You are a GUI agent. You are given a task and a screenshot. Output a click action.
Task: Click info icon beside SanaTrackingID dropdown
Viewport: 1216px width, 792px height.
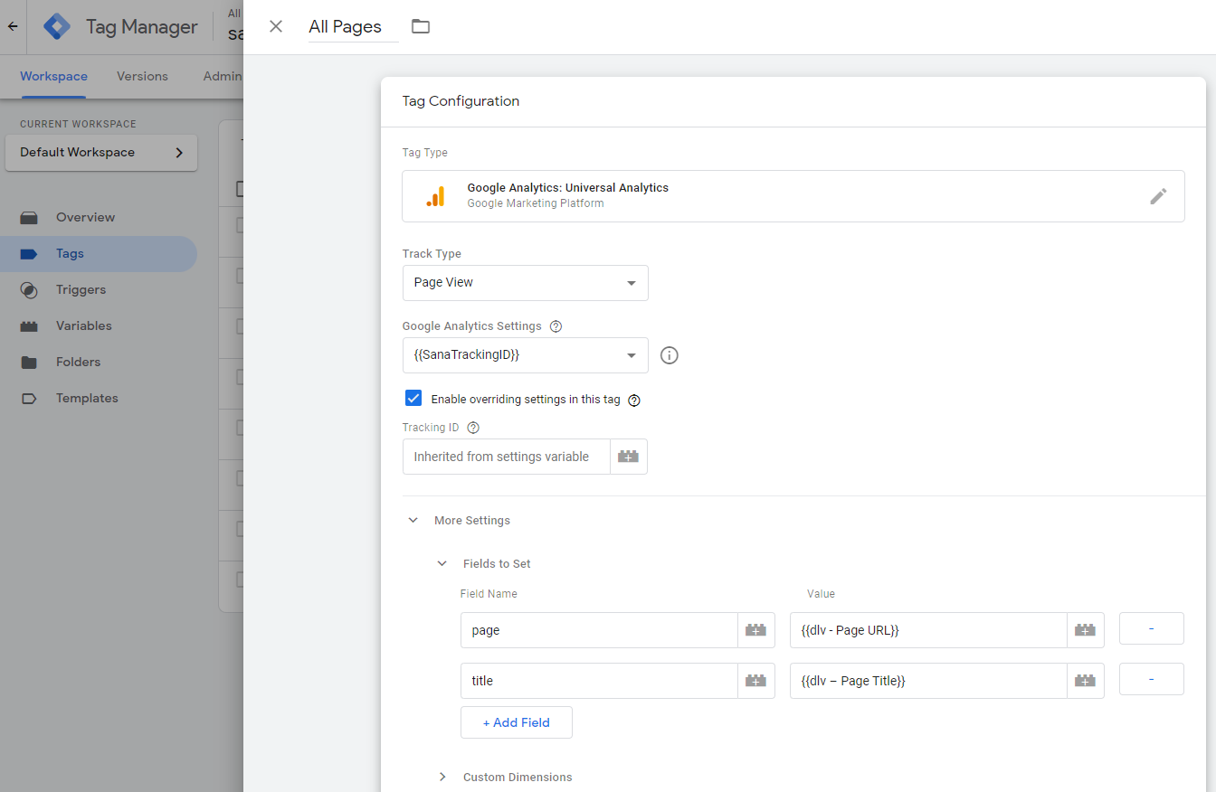tap(670, 355)
